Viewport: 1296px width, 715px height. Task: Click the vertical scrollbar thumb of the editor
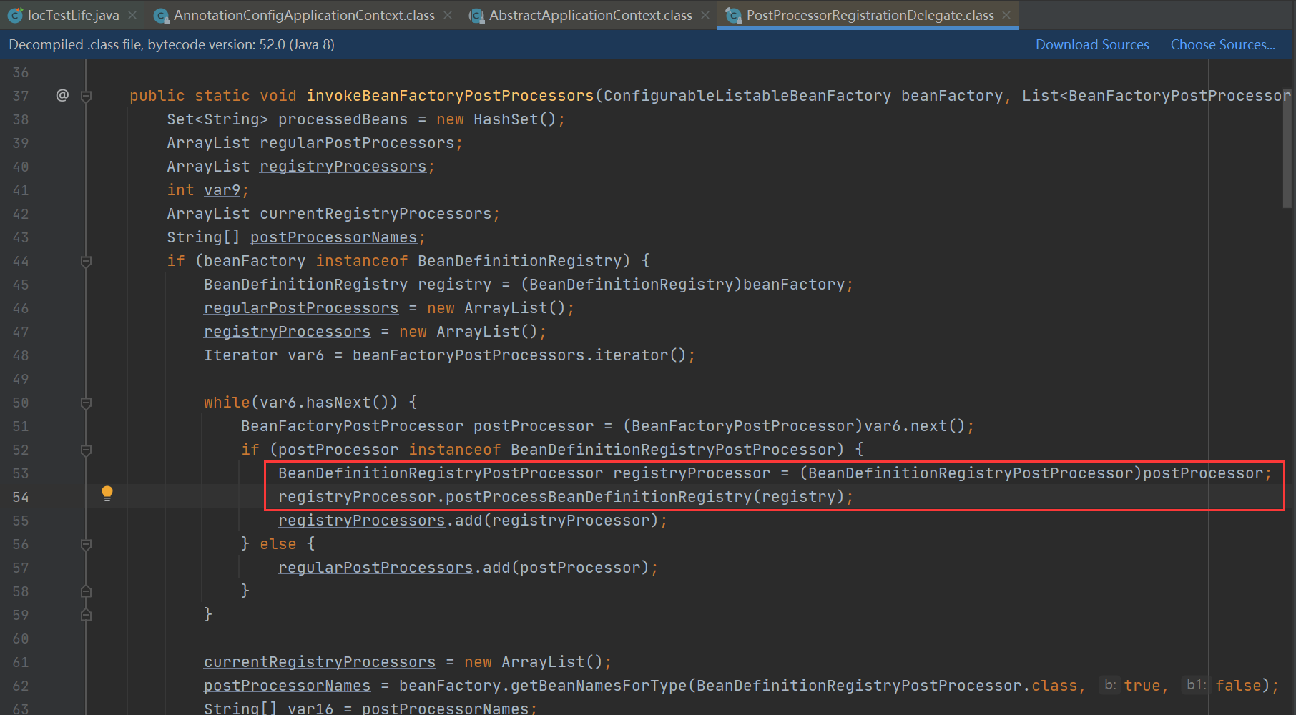[1287, 149]
